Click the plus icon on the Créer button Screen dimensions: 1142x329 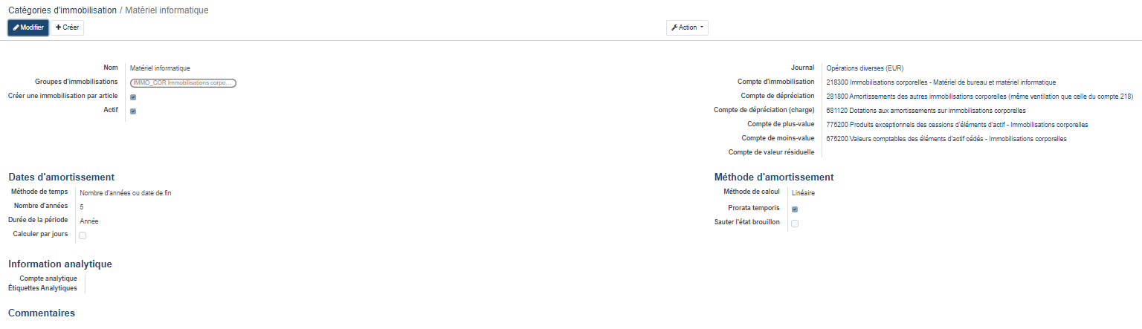(59, 27)
